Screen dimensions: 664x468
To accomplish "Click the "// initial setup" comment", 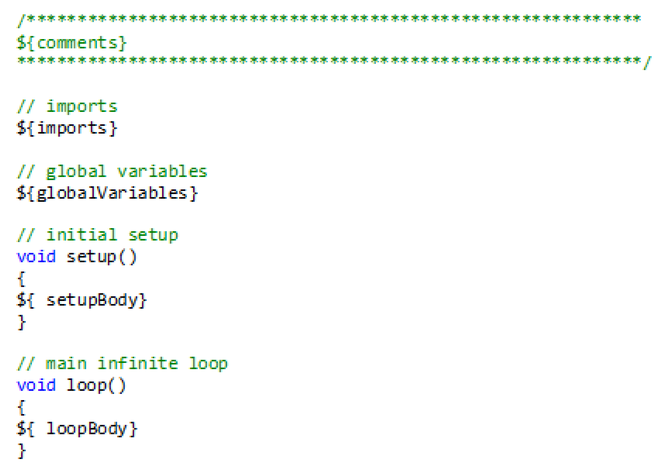I will (x=98, y=235).
